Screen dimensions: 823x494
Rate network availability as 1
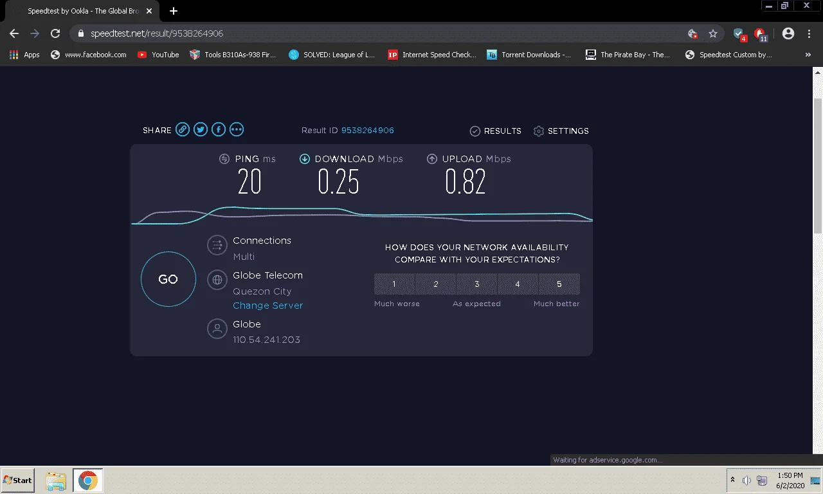[x=394, y=284]
